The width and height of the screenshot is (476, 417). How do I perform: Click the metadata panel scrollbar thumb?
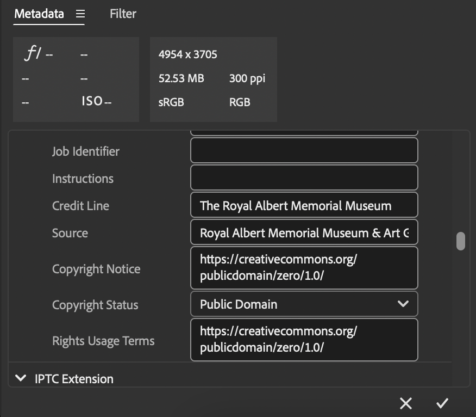click(461, 241)
